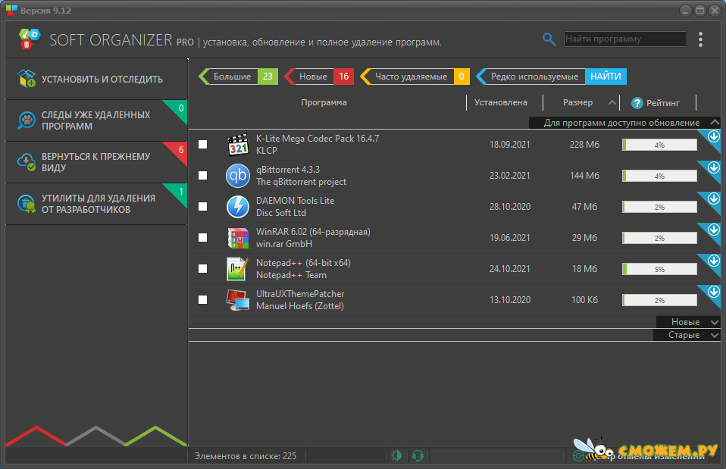
Task: Click the WinRAR program icon
Action: 238,237
